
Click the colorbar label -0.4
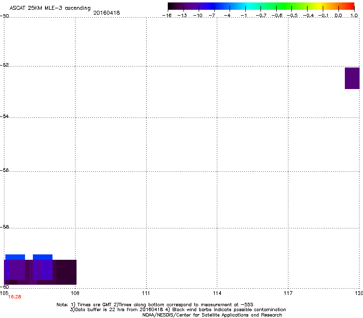point(309,16)
